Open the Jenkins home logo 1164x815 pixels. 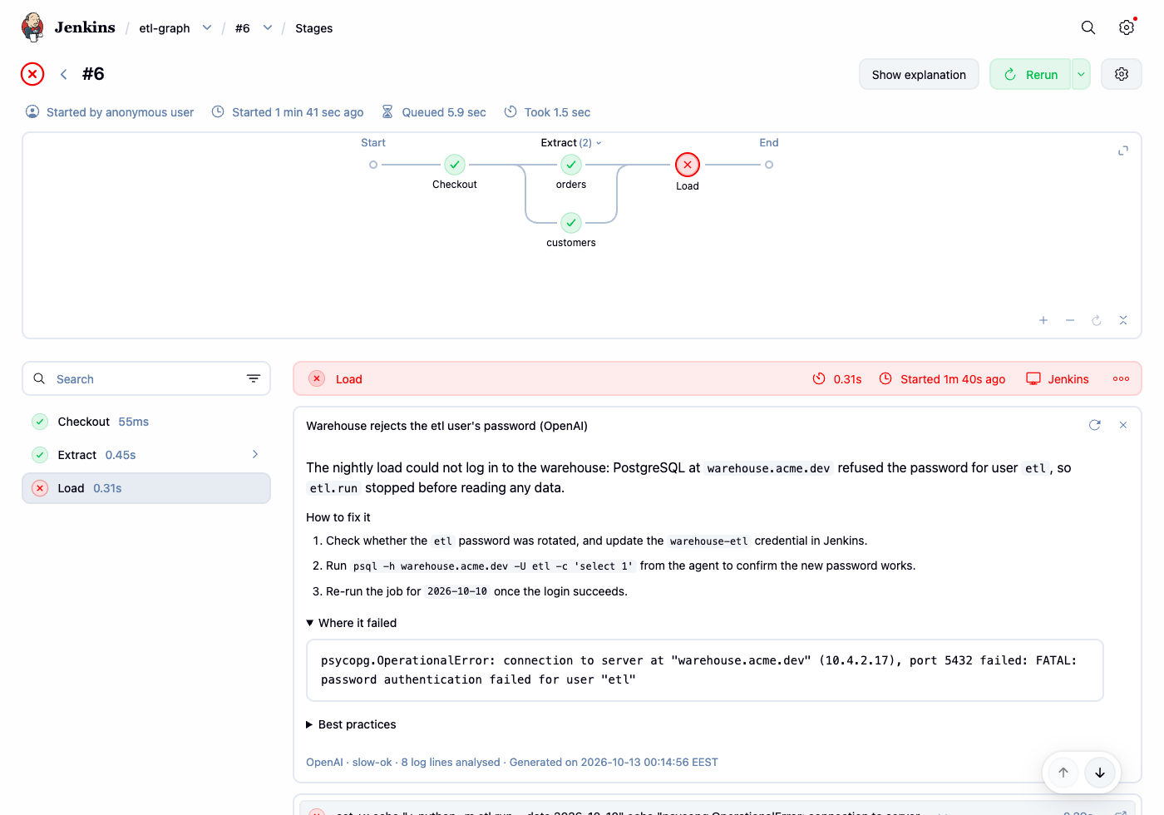click(68, 27)
